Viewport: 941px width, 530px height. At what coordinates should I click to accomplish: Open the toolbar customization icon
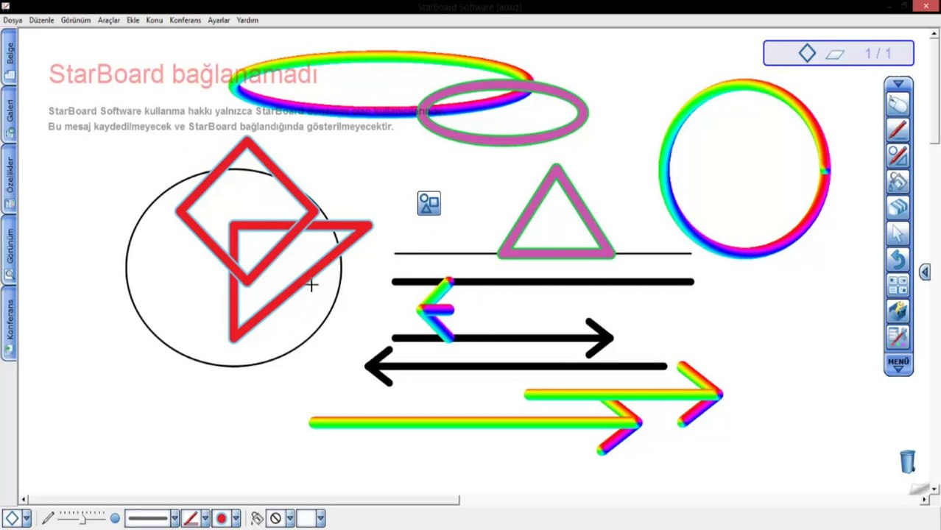click(898, 336)
